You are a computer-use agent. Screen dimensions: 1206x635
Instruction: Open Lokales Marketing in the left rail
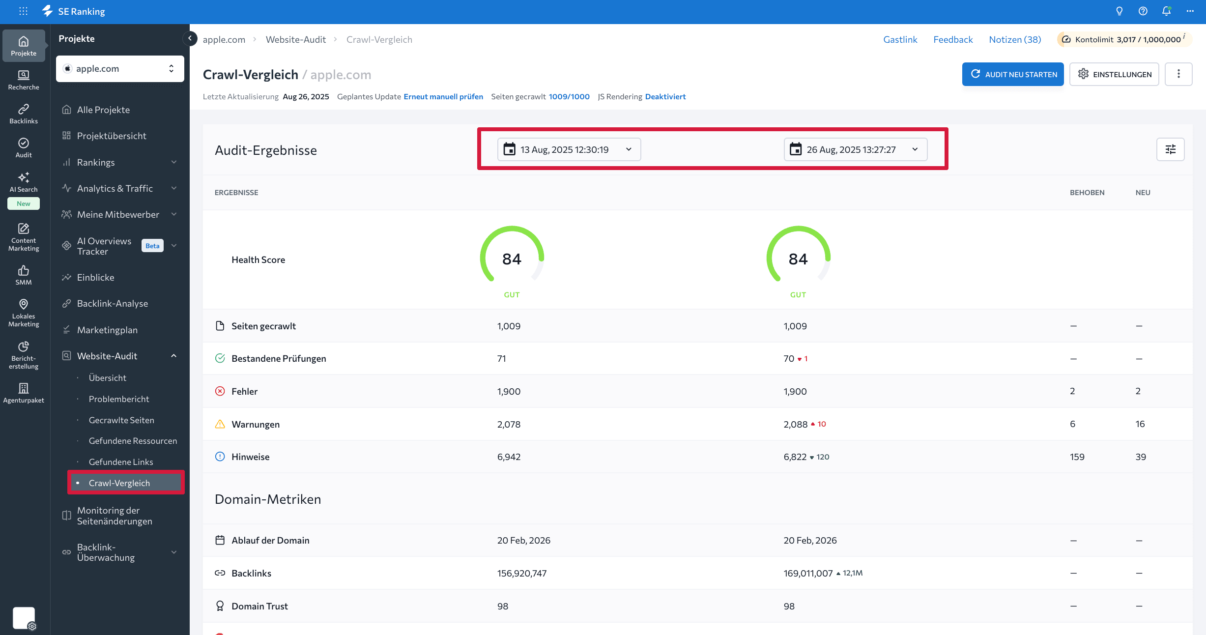pos(24,313)
